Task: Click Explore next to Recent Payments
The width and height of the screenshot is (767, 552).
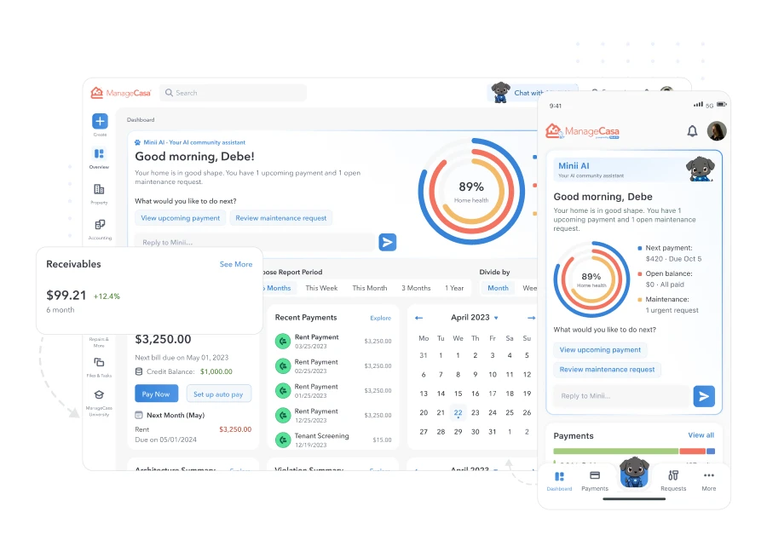Action: (x=381, y=318)
